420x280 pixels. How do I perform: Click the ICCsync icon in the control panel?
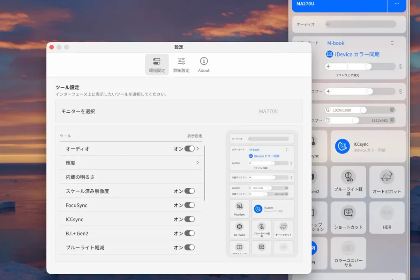tap(342, 146)
